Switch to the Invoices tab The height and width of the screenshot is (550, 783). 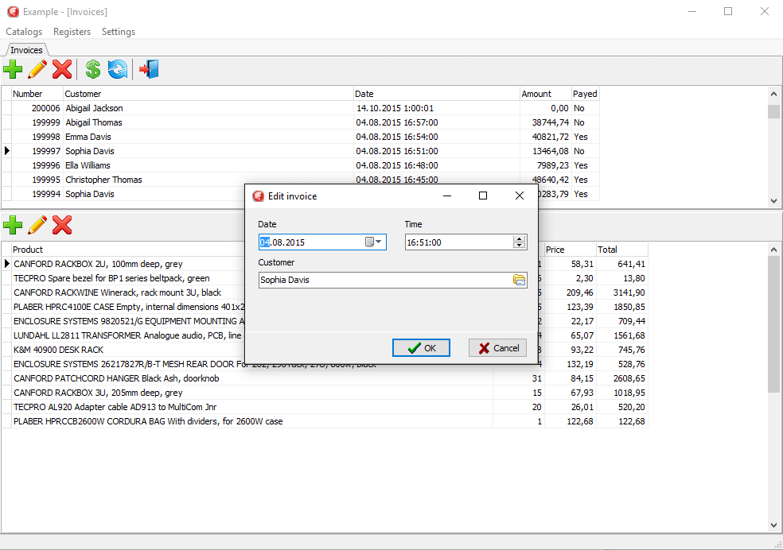[x=26, y=49]
